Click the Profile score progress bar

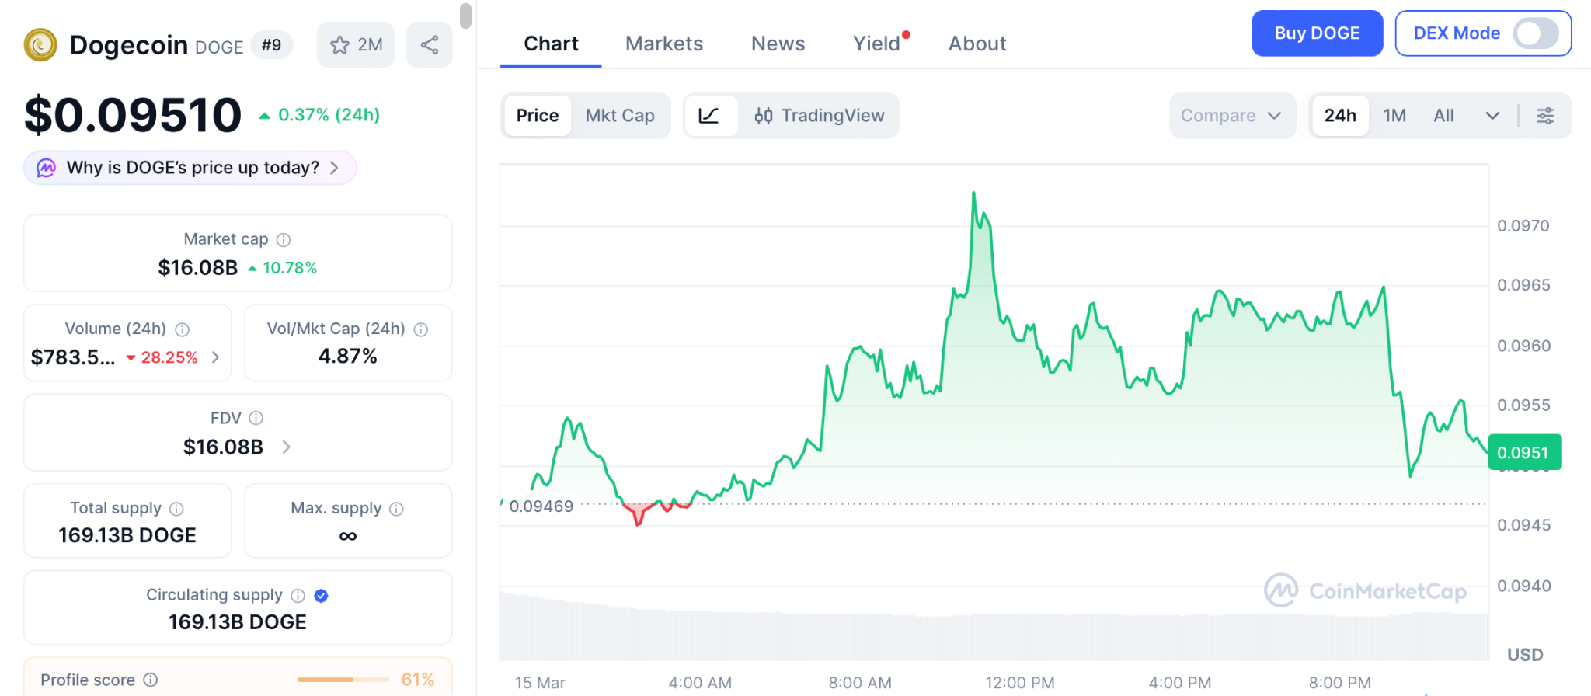pyautogui.click(x=343, y=680)
